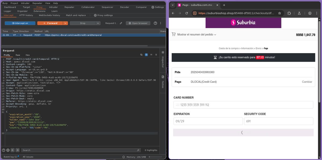Viewport: 322px width, 160px height.
Task: Go to previous search match arrow
Action: pos(13,150)
